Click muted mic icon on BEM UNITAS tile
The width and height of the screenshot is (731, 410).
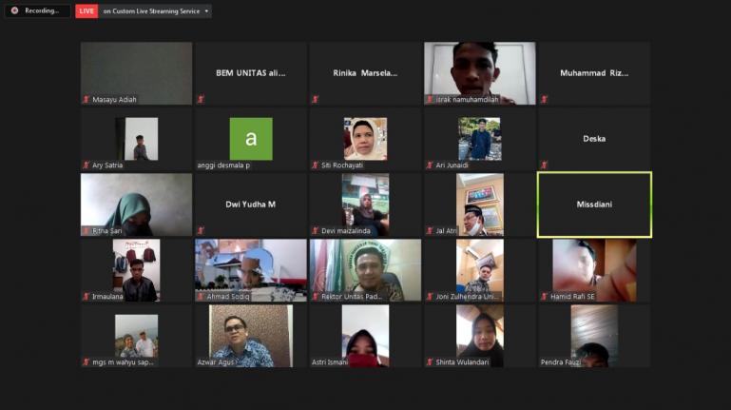(201, 99)
